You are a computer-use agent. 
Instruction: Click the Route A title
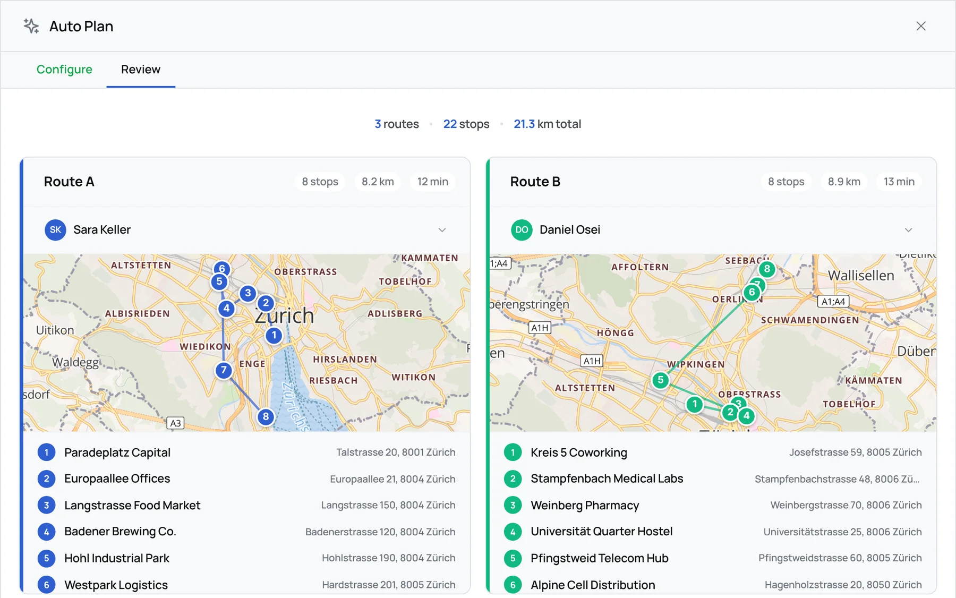point(69,182)
